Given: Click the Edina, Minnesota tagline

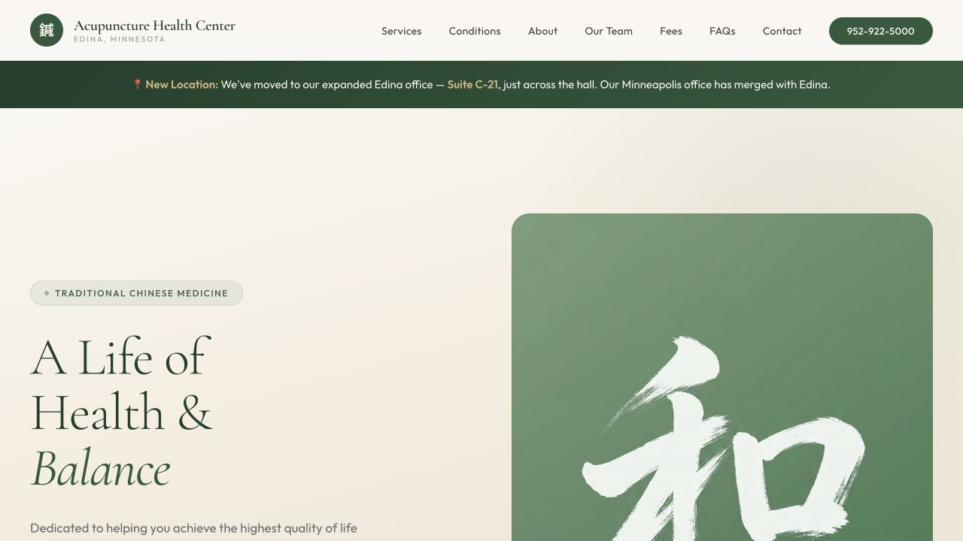Looking at the screenshot, I should click(x=119, y=39).
